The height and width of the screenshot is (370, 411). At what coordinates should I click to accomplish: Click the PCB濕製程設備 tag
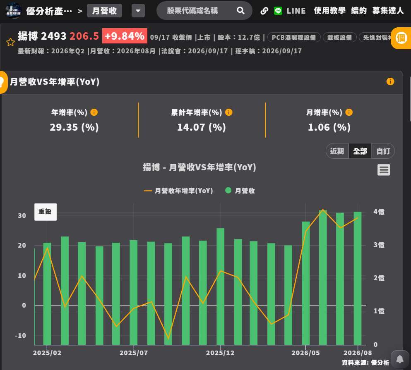tap(293, 38)
